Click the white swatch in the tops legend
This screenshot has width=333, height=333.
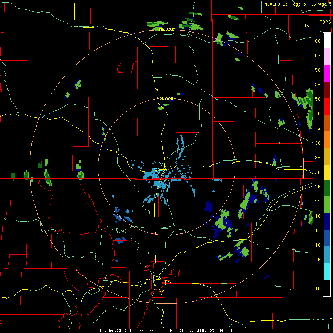click(327, 41)
